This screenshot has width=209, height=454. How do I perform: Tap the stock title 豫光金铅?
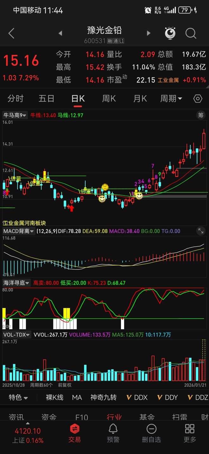pyautogui.click(x=104, y=30)
